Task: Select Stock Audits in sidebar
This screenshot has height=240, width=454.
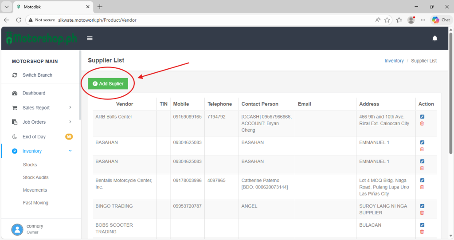Action: [35, 177]
